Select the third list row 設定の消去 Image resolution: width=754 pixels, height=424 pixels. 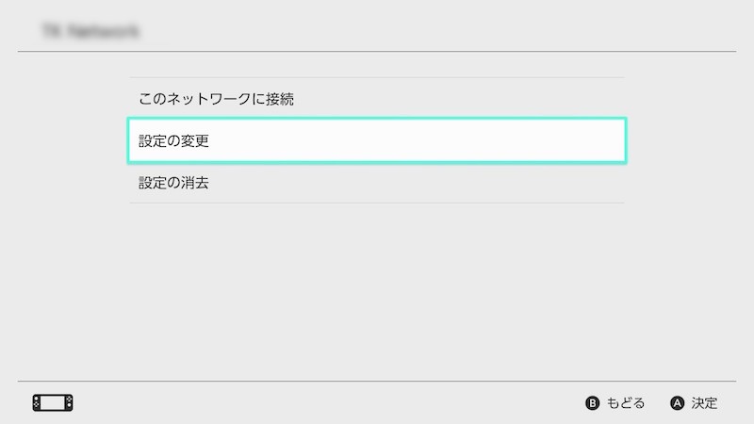(377, 183)
